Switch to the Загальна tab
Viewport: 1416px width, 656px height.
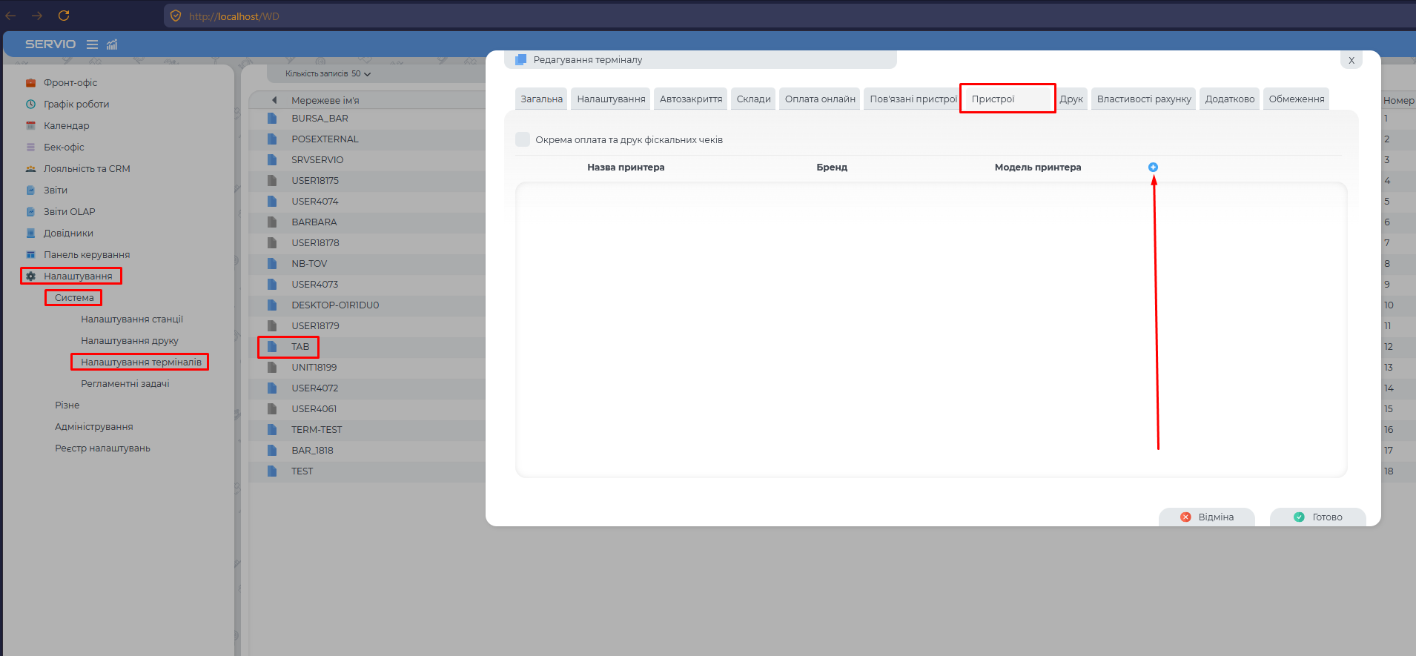541,99
